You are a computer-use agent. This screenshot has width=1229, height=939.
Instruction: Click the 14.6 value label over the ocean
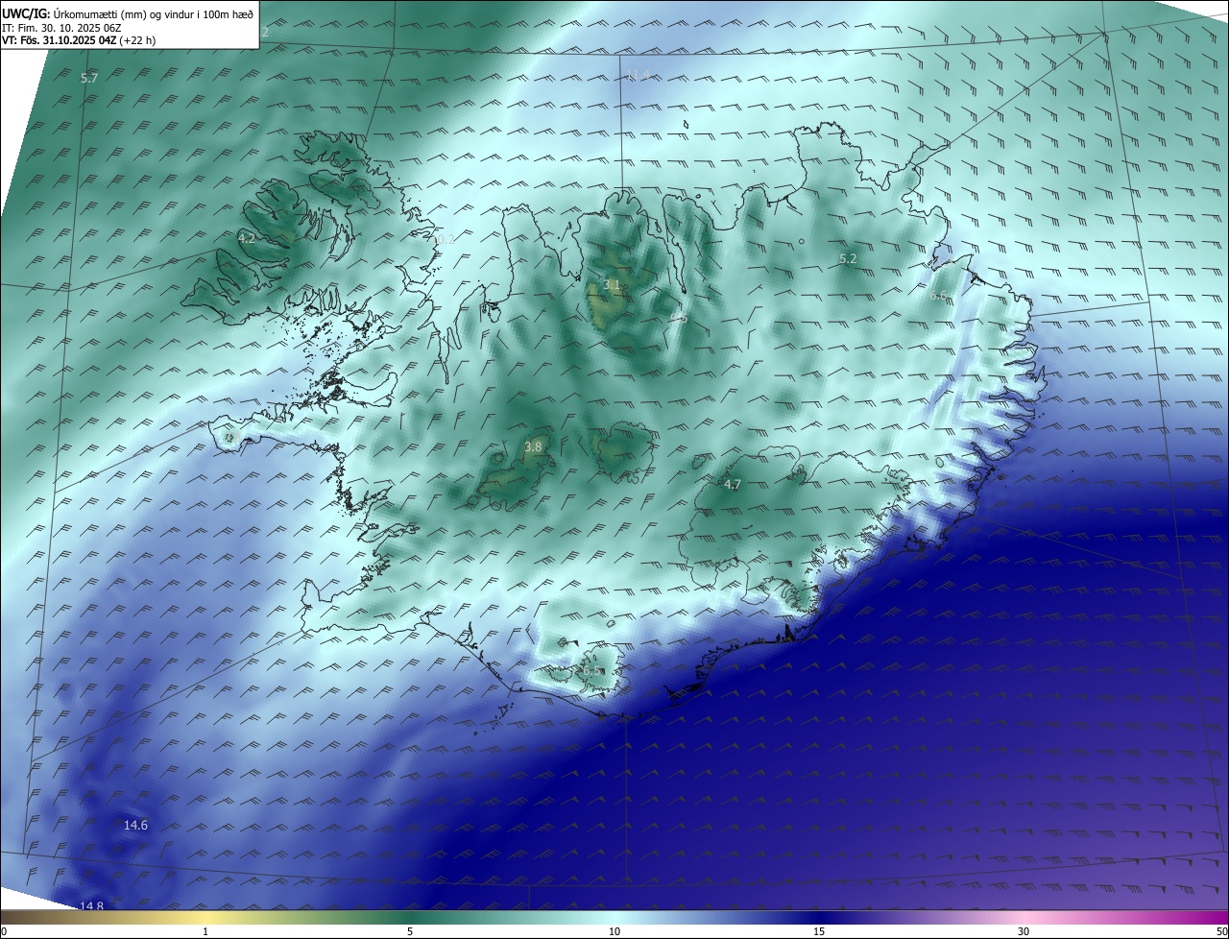(x=135, y=825)
